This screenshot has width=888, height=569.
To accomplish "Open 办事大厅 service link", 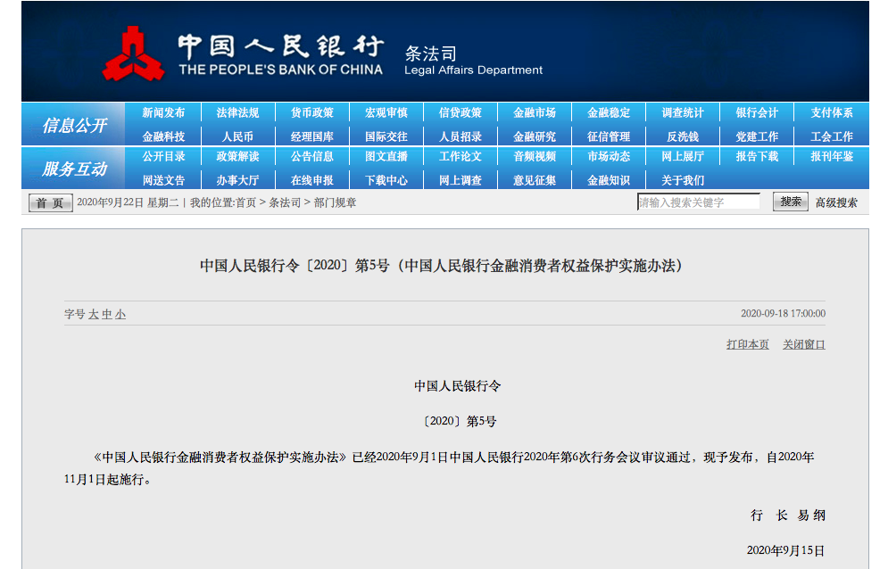I will point(237,180).
